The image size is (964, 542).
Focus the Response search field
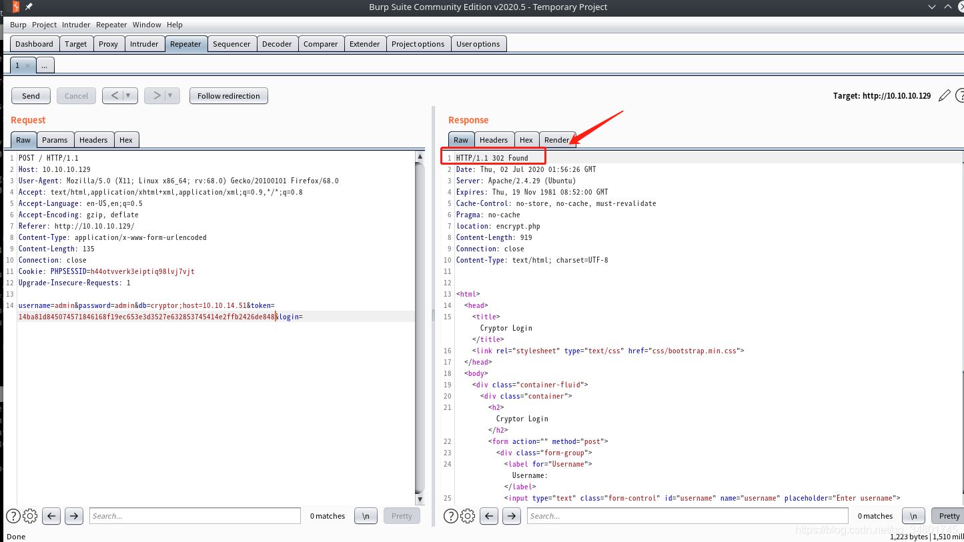688,516
